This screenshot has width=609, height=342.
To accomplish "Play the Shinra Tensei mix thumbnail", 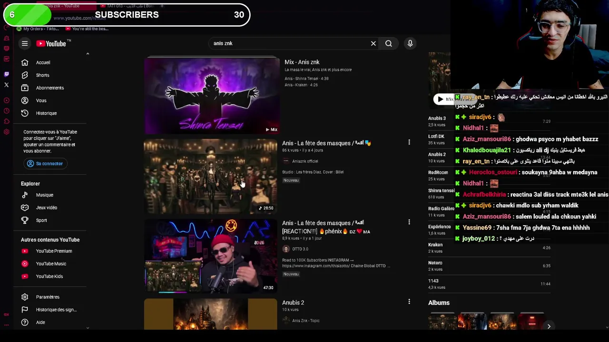I will [212, 95].
